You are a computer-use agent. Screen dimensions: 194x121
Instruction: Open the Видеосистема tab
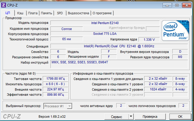79,13
